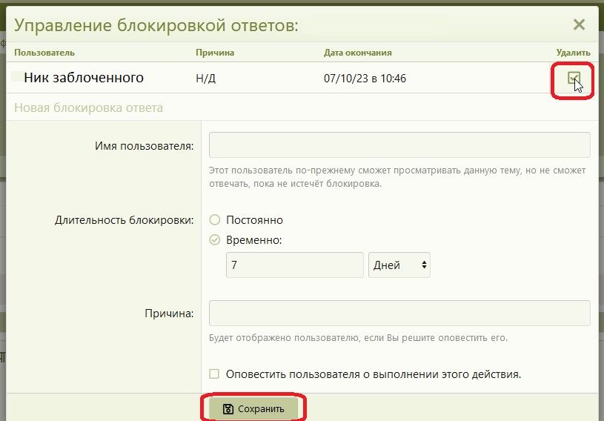Screen dimensions: 604x421
Task: Click the Новая блокировка ответа section heading
Action: tap(89, 108)
